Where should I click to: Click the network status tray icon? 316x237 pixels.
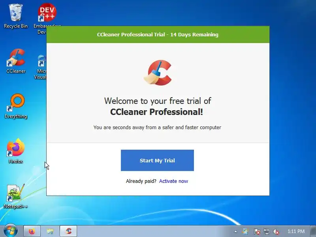[266, 231]
